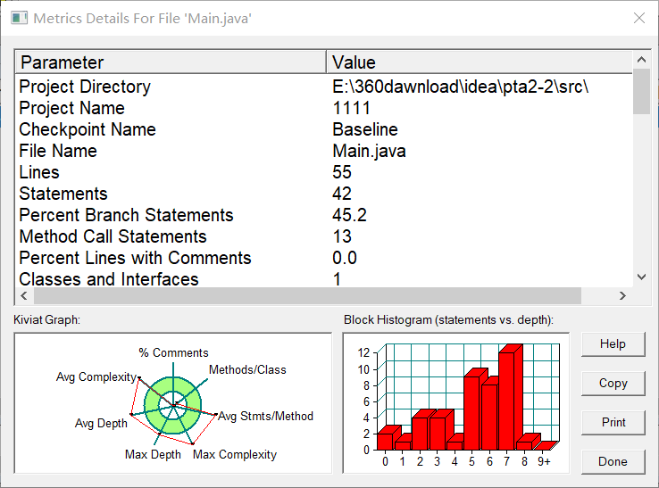Viewport: 659px width, 488px height.
Task: Select the Project Name row
Action: [323, 108]
